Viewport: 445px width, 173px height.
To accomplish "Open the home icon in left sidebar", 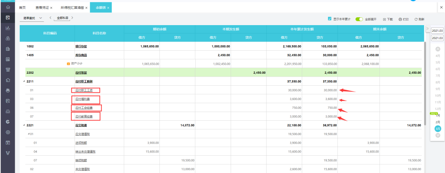I will click(8, 7).
